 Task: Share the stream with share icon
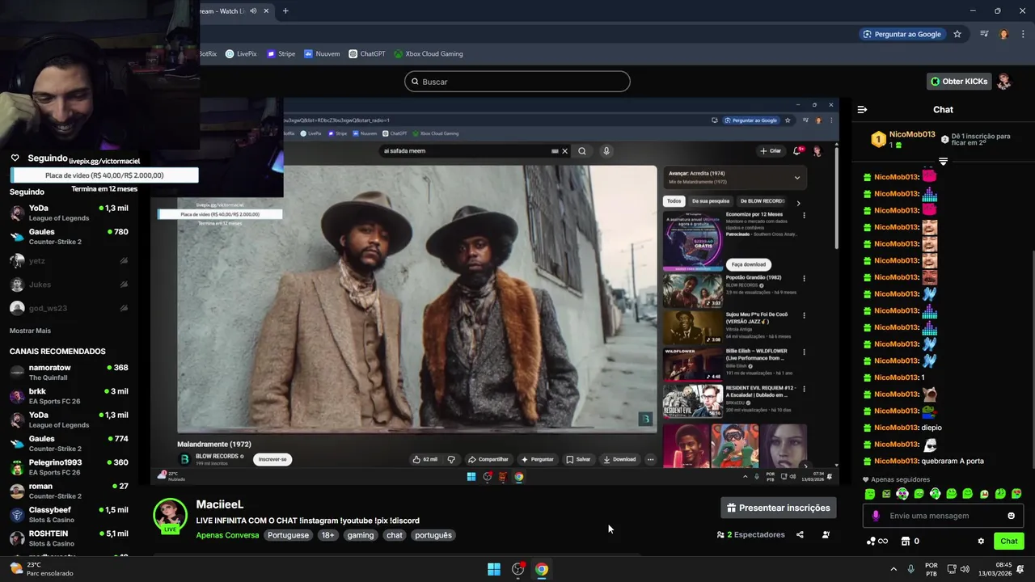(800, 534)
